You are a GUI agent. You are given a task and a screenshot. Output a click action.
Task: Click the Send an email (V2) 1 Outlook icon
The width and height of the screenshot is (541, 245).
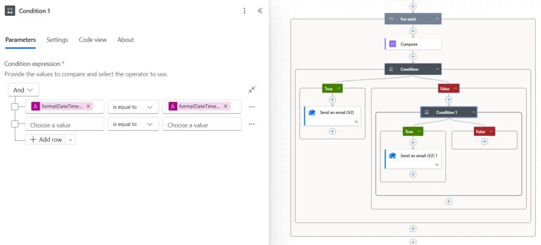coord(393,155)
